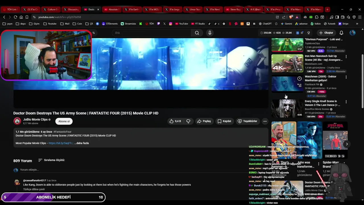Dislike the video with thumbs down
364x205 pixels.
188,121
